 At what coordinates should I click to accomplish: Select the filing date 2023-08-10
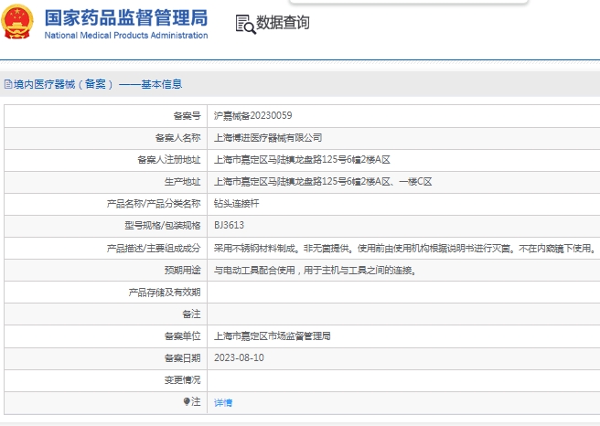coord(239,358)
